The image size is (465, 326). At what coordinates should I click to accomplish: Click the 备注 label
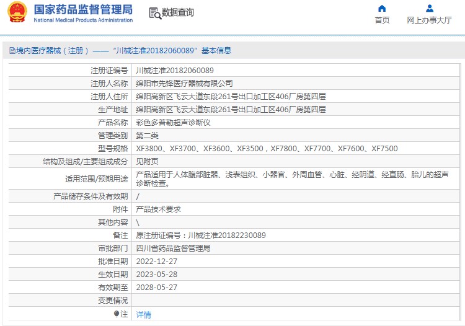(120, 236)
